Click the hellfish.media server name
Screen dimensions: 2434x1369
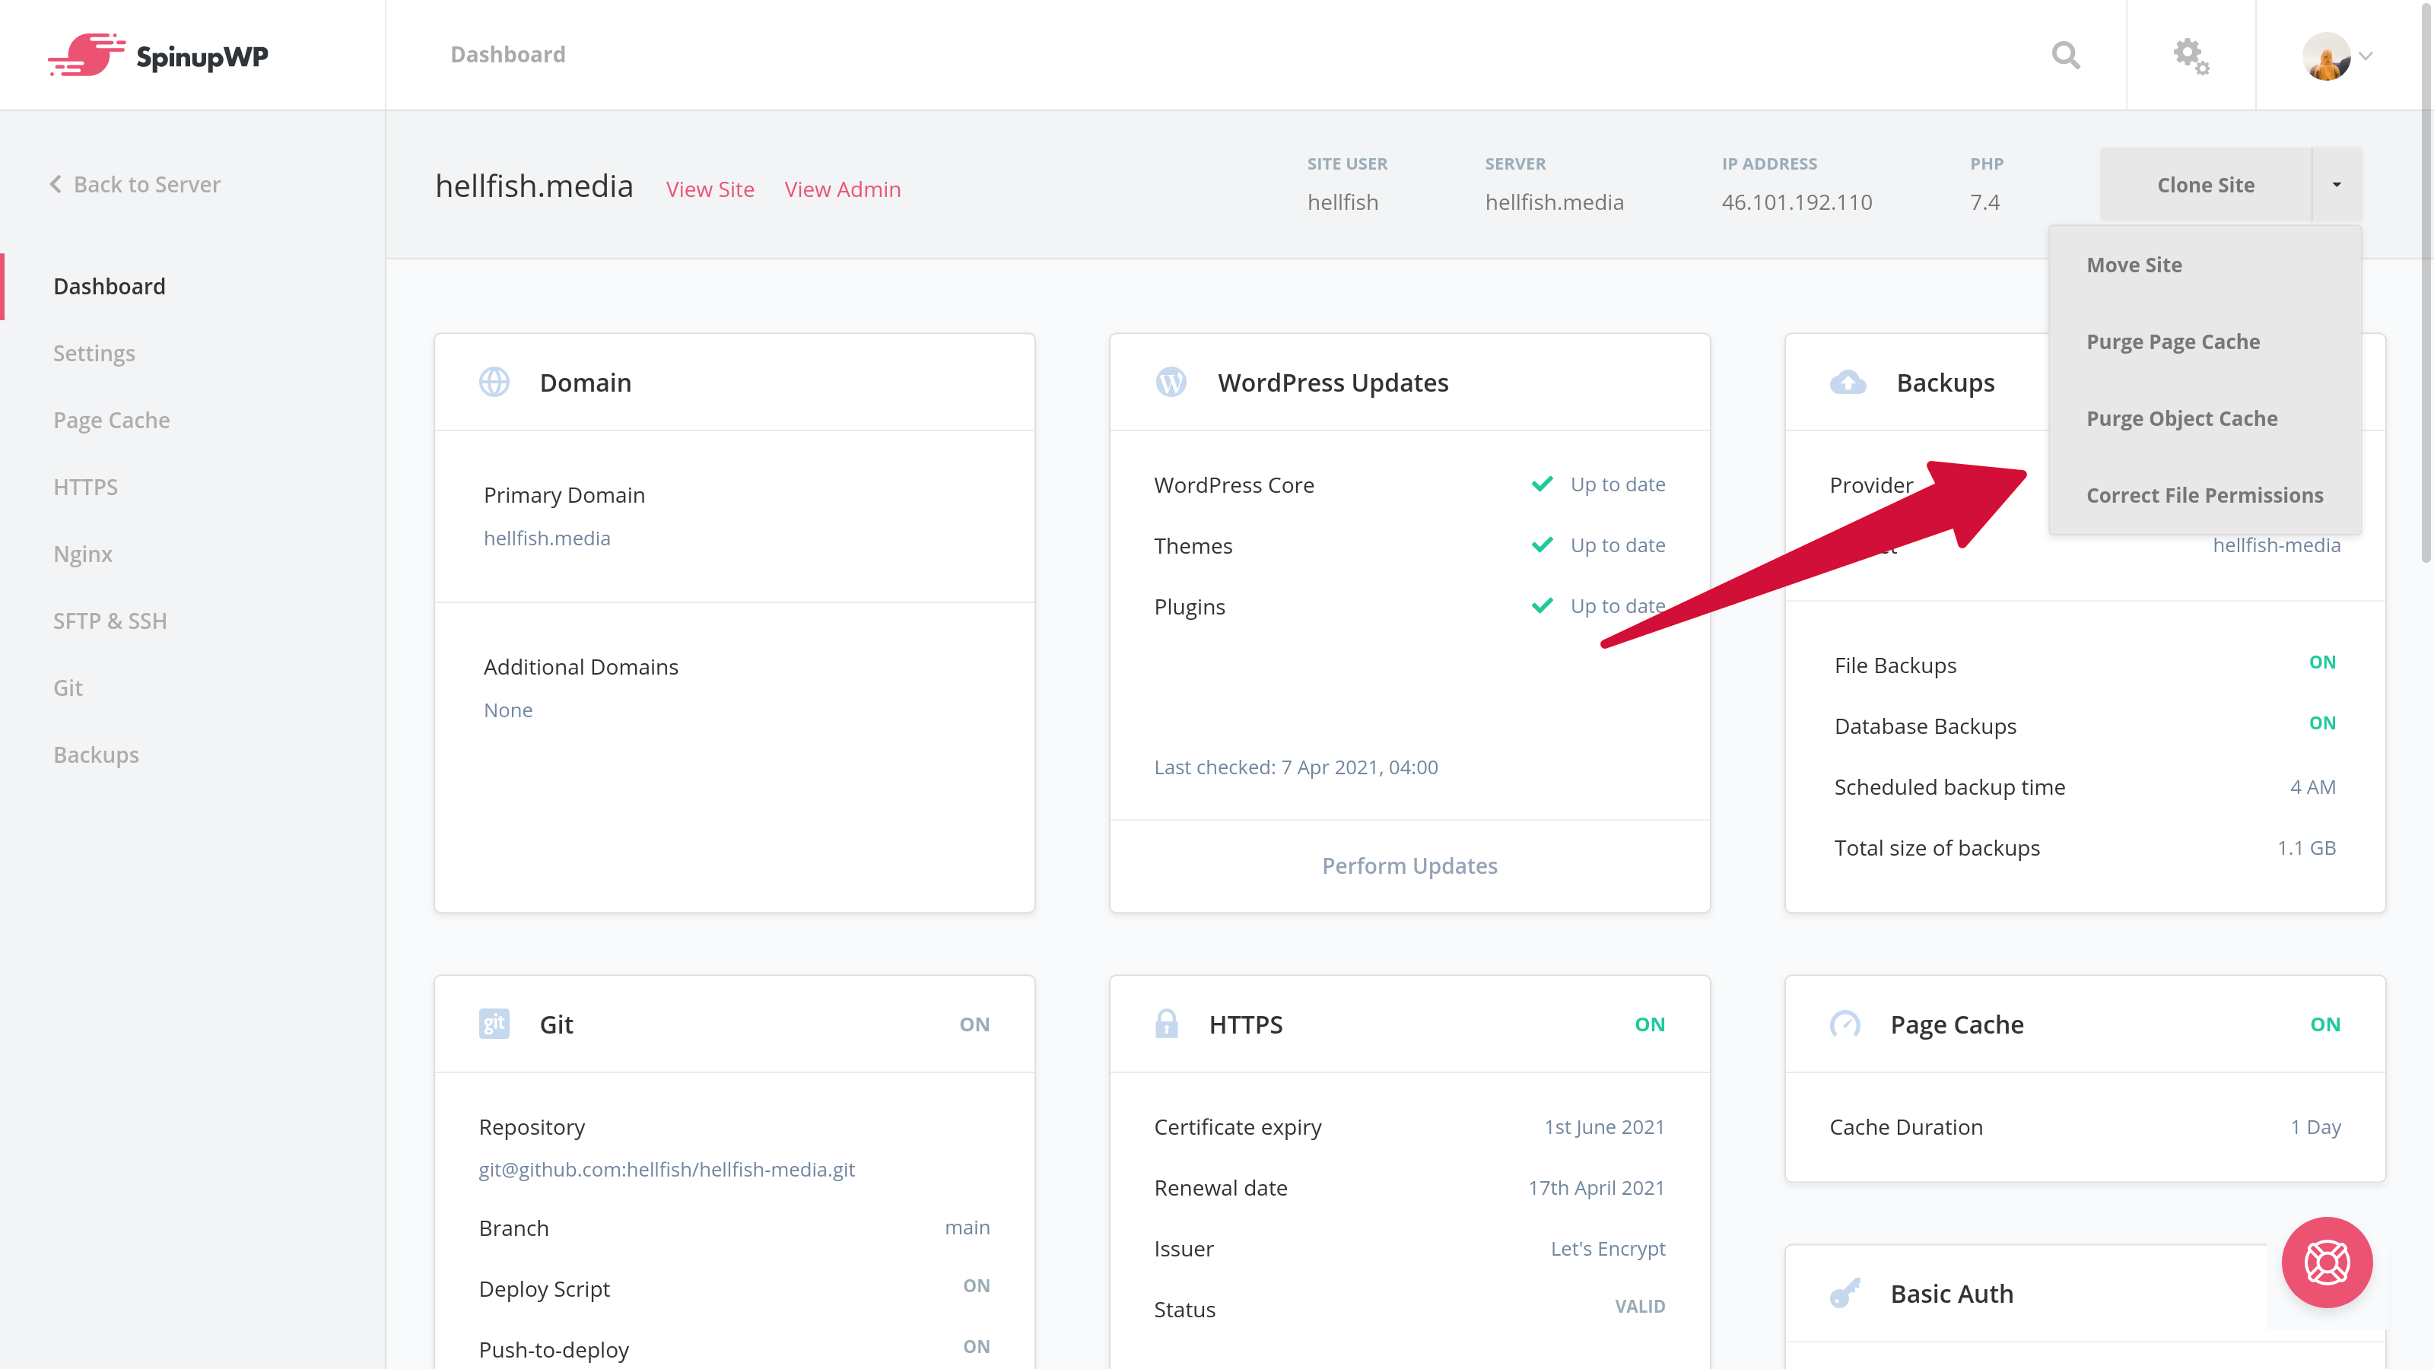click(x=1554, y=202)
